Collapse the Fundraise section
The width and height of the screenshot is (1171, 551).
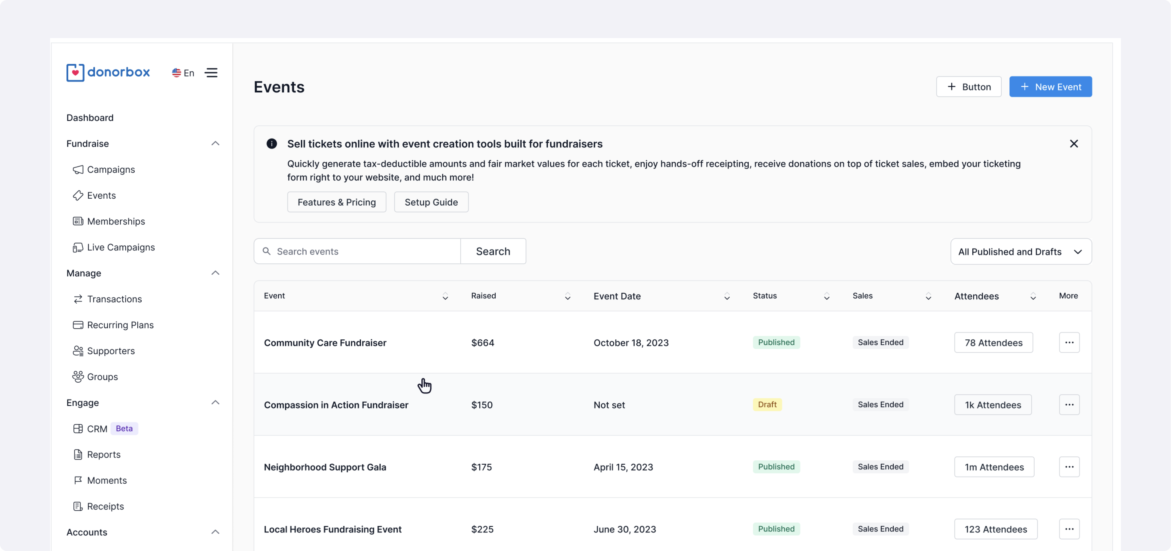click(x=216, y=144)
